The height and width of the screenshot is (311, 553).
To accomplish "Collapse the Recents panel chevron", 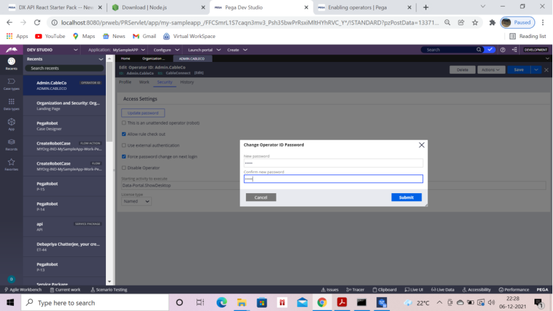I will [101, 59].
